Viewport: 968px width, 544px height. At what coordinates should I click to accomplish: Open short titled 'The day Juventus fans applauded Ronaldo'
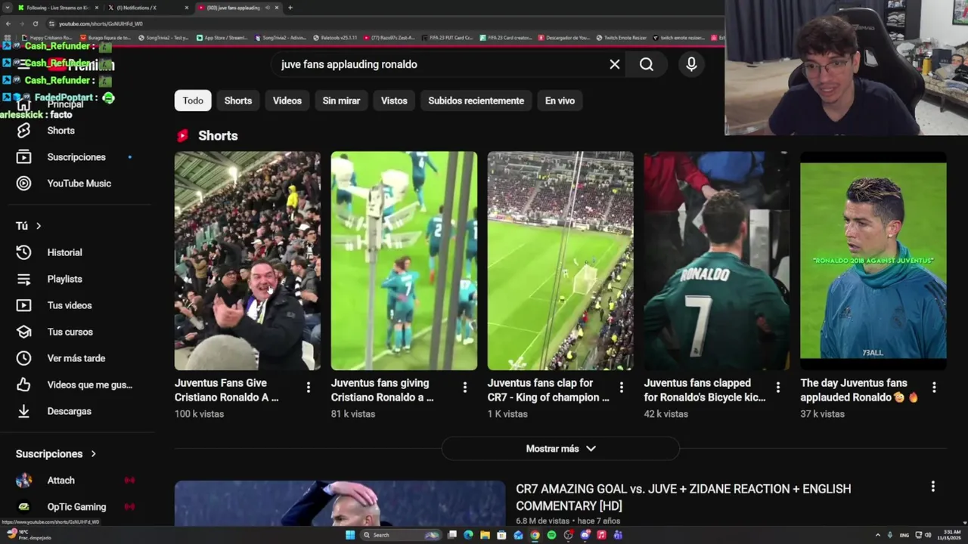(859, 390)
